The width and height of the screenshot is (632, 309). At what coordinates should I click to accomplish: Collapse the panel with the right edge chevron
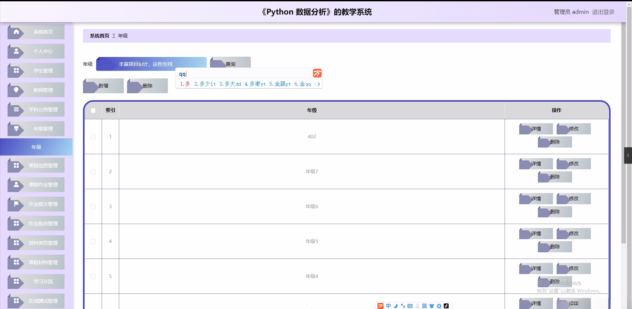pyautogui.click(x=628, y=155)
